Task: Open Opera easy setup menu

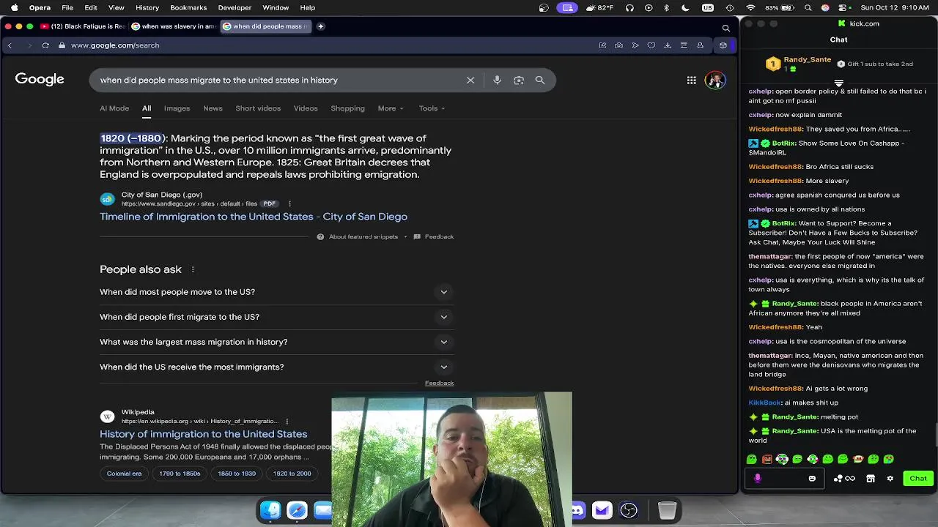Action: pos(684,45)
